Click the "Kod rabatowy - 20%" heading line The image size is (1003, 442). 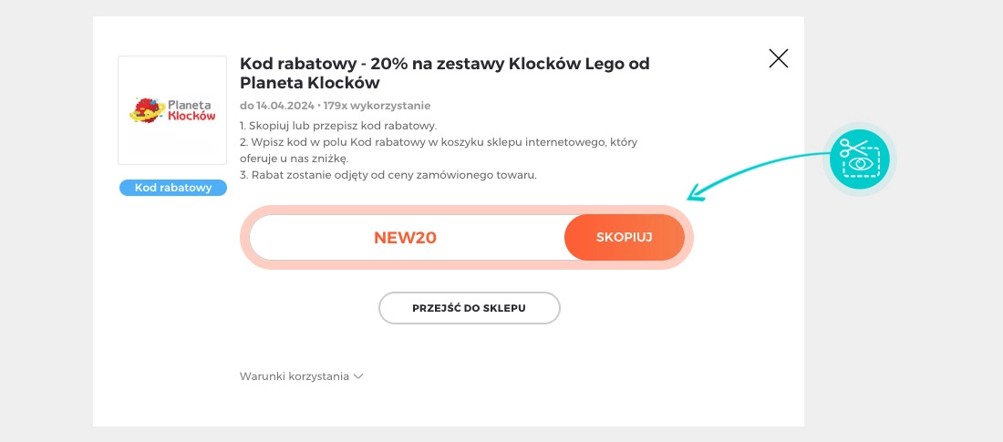pos(444,64)
